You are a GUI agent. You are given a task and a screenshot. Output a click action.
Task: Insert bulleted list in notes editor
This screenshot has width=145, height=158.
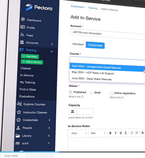click(137, 133)
